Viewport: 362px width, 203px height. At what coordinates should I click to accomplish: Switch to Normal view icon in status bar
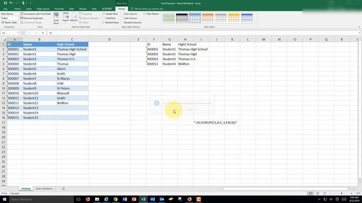tap(311, 193)
